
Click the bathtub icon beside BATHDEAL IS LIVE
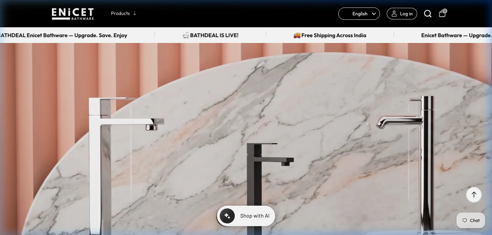tap(186, 35)
